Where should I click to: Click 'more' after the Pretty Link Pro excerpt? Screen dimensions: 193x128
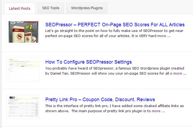pyautogui.click(x=156, y=111)
